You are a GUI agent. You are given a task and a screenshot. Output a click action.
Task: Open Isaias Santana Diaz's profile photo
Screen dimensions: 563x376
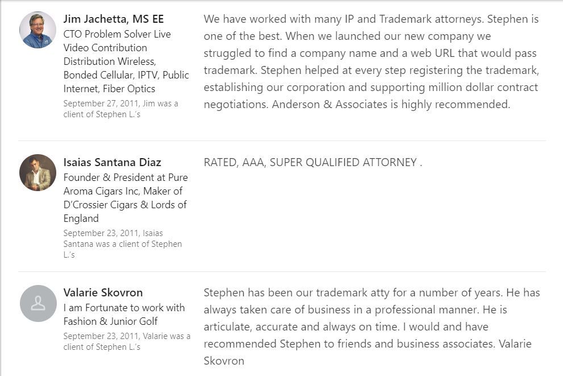[x=37, y=172]
